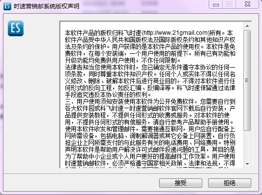Click the large ES logo icon

[x=16, y=28]
